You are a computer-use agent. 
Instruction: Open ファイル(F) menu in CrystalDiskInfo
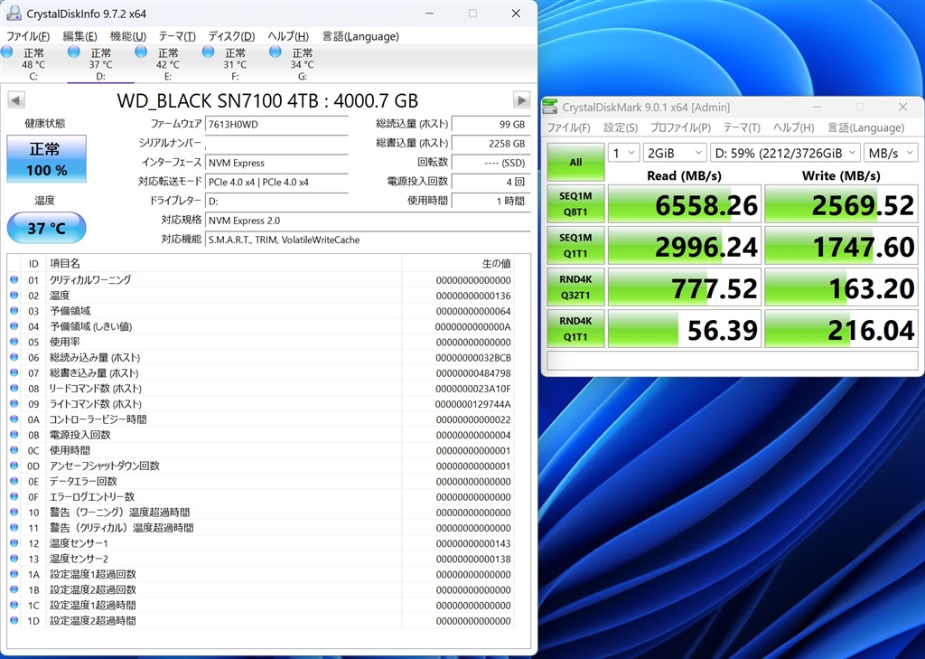(28, 36)
